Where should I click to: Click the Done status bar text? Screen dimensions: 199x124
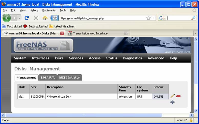tap(6, 120)
